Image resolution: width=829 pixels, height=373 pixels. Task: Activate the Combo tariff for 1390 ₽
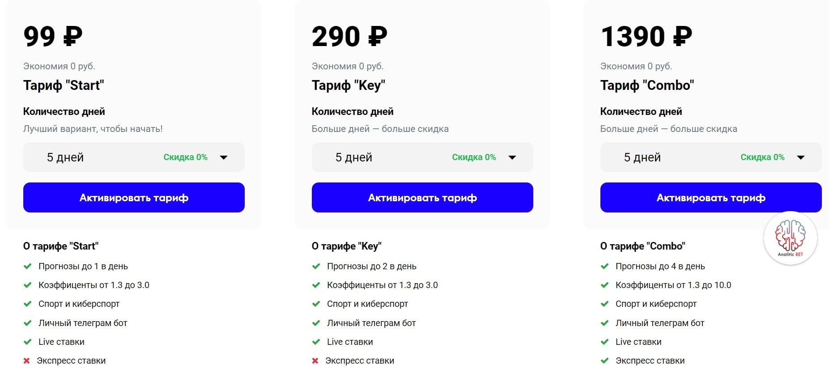pos(711,197)
